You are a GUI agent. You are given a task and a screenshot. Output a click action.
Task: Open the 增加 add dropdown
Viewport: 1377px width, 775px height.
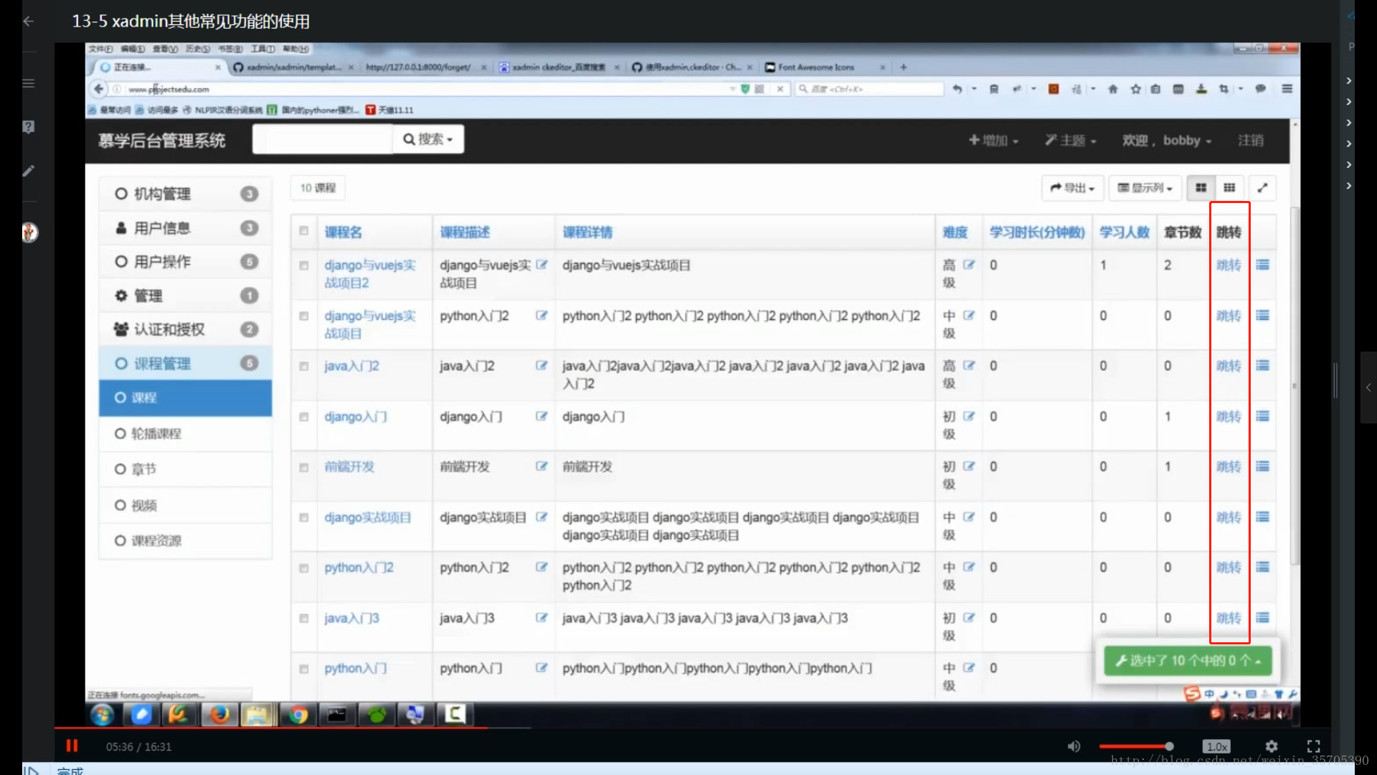(993, 141)
